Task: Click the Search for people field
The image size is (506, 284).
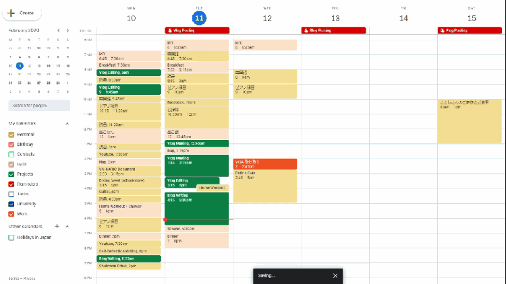Action: [39, 106]
